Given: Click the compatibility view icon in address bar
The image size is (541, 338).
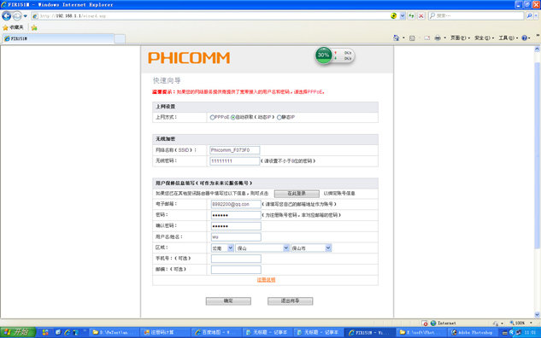Looking at the screenshot, I should point(393,16).
